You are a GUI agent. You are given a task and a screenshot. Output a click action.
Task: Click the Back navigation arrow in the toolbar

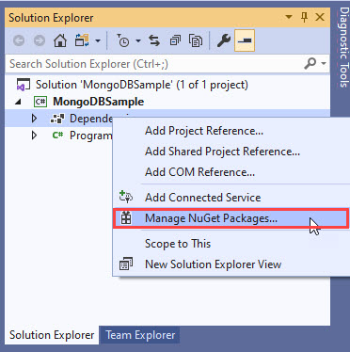point(19,40)
